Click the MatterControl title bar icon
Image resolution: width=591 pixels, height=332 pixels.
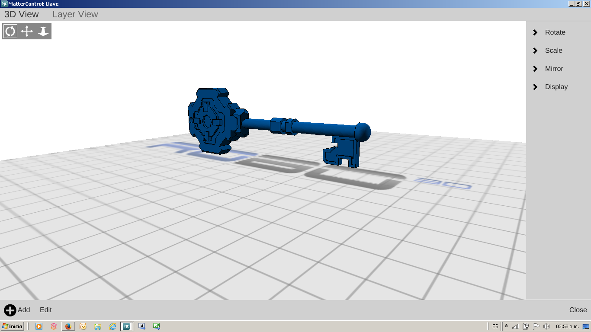tap(4, 3)
